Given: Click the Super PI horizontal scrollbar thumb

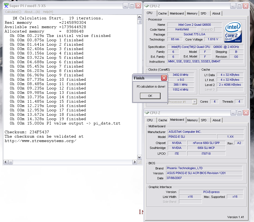Looking at the screenshot, I should coord(10,162).
